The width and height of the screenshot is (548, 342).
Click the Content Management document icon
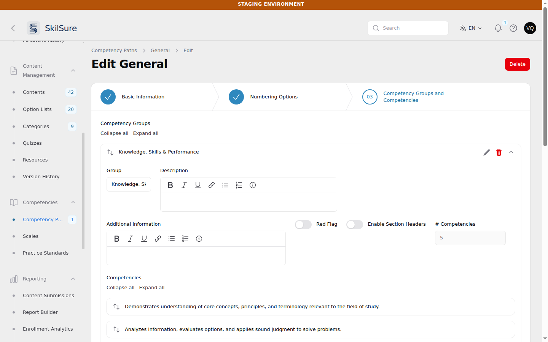(14, 71)
